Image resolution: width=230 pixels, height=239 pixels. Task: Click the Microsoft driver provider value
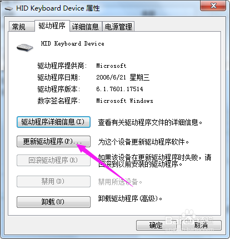coord(111,66)
